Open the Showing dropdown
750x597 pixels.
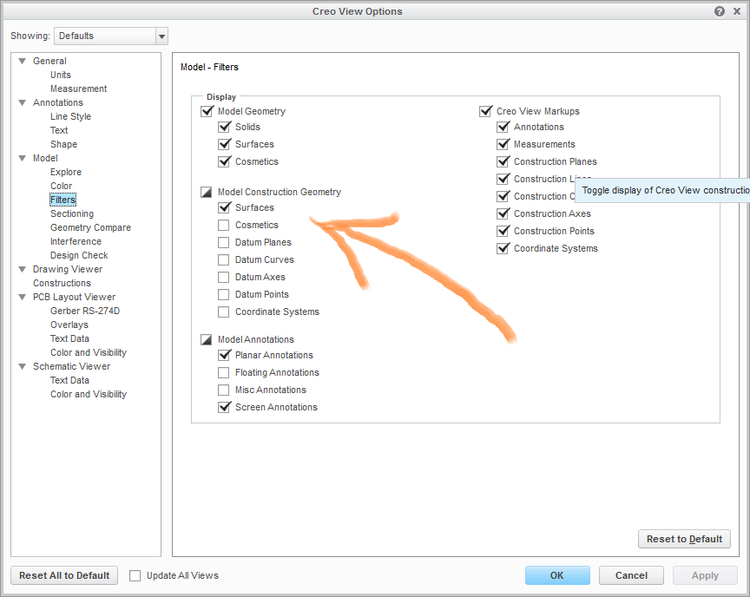[161, 36]
